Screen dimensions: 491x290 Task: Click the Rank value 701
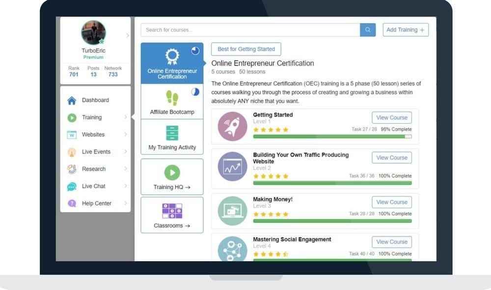74,74
